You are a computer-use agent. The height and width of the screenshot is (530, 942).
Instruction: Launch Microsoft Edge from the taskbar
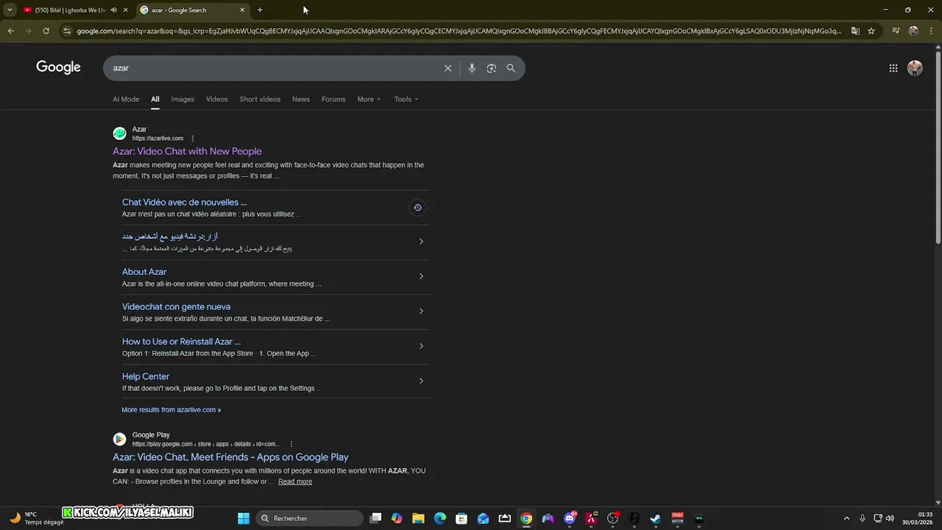[x=440, y=518]
